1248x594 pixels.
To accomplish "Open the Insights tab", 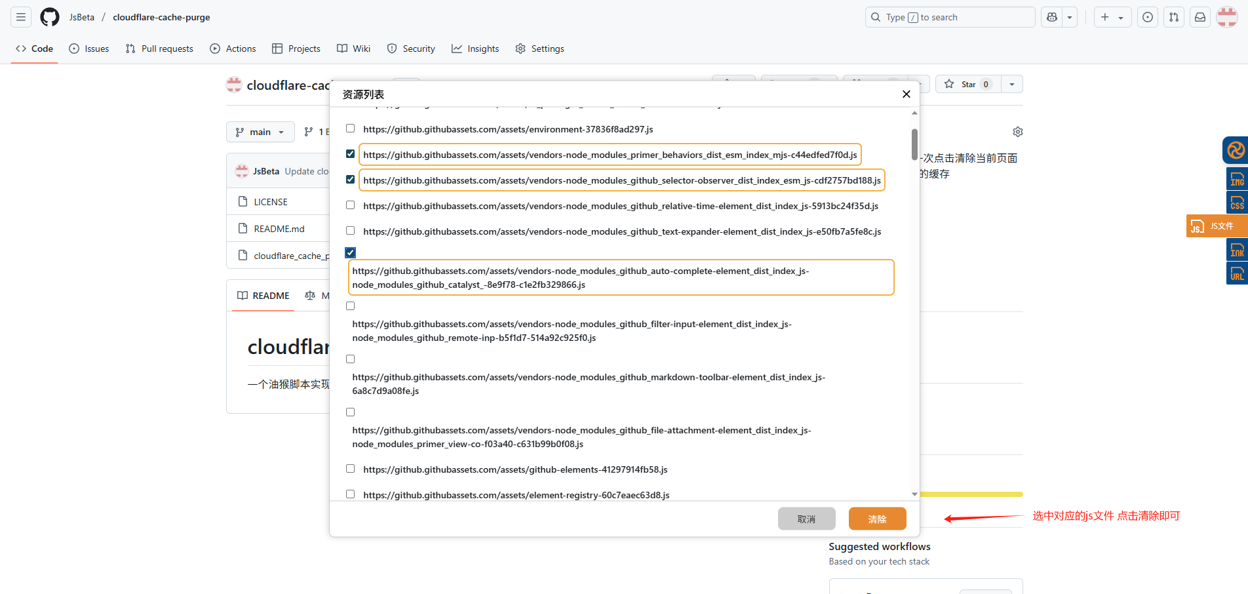I will click(475, 49).
